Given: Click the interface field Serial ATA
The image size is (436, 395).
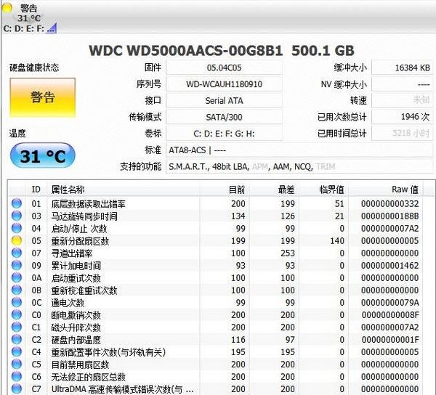Looking at the screenshot, I should coord(224,100).
